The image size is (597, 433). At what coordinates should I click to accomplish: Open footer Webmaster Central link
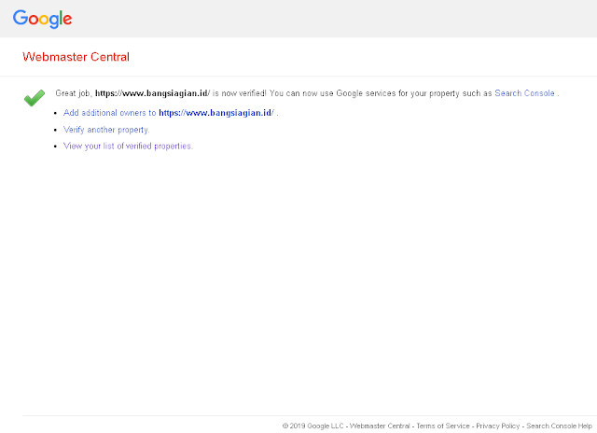pyautogui.click(x=380, y=426)
